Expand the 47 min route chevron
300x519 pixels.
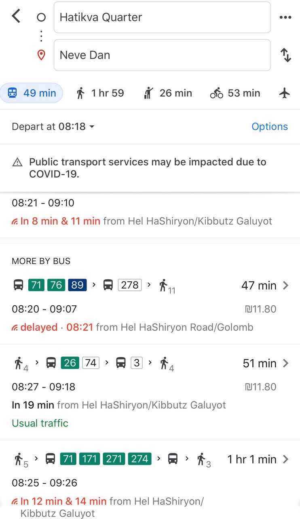point(286,285)
